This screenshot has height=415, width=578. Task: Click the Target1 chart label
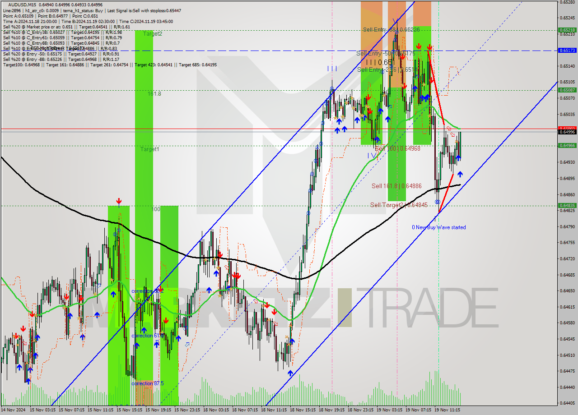(x=149, y=149)
